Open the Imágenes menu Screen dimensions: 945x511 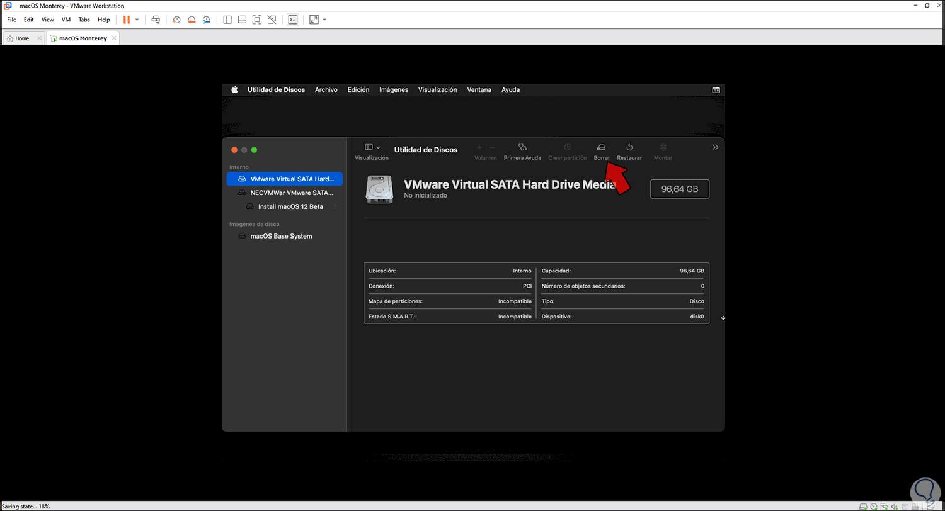pyautogui.click(x=394, y=89)
